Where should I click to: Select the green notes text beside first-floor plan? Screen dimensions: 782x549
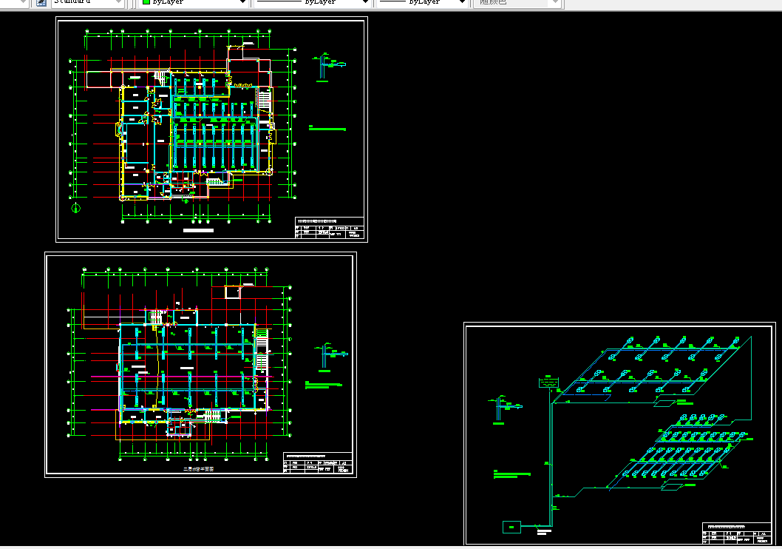click(x=327, y=128)
